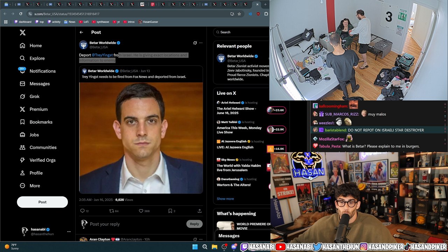Click the X Search box

coord(241,32)
